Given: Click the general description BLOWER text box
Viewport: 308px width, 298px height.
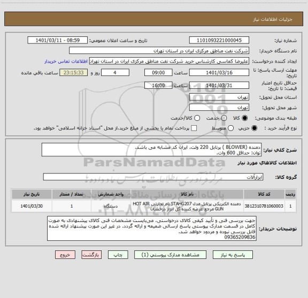Looking at the screenshot, I should [152, 150].
